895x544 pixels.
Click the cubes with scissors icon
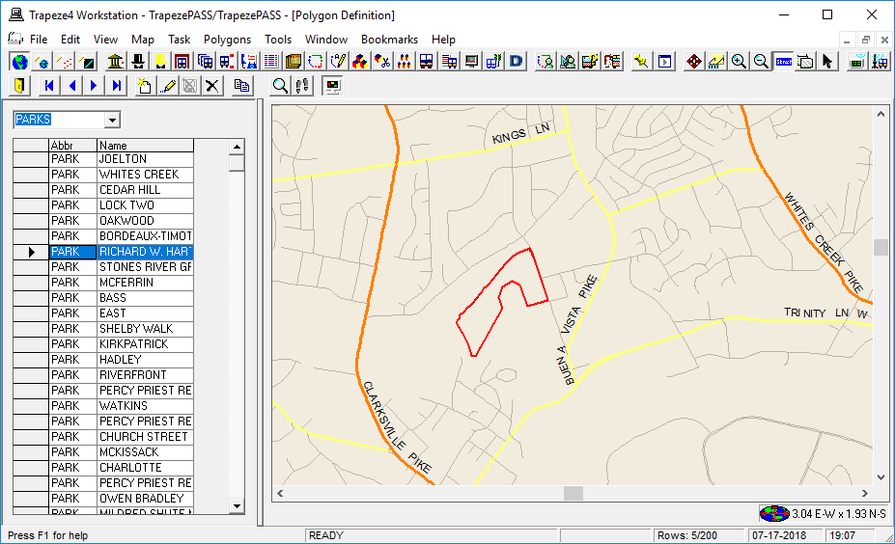click(382, 62)
